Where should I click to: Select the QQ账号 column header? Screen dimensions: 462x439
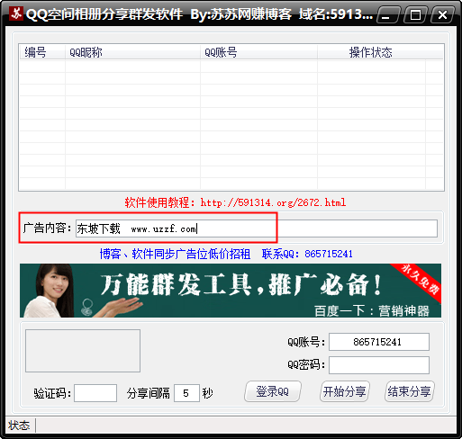[x=258, y=52]
